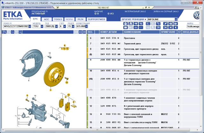Viewport: 204px width, 133px height.
Task: Open the ПОДГР subgroup dropdown
Action: tap(73, 26)
